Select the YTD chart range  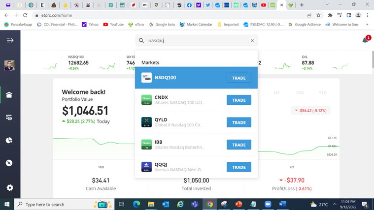coord(322,92)
